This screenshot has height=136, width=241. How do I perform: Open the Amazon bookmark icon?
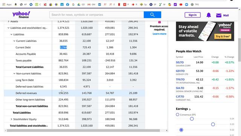(15, 5)
